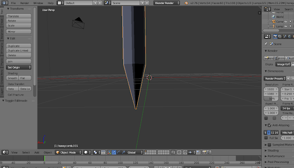The image size is (294, 168).
Task: Enable Sampled Motion Blur checkbox
Action: (270, 145)
